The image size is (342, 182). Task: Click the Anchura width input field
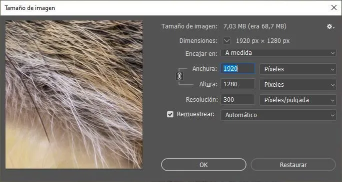[237, 69]
